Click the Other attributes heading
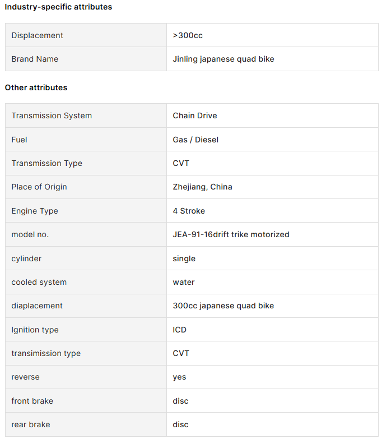The image size is (382, 439). [x=36, y=87]
